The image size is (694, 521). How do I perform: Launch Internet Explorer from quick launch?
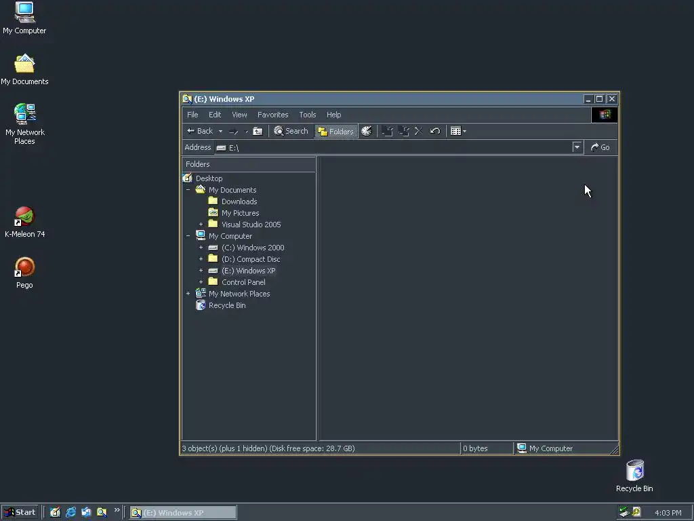[x=70, y=513]
